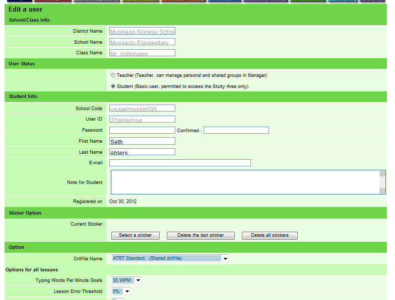
Task: Select the Teacher user status radio button
Action: 113,75
